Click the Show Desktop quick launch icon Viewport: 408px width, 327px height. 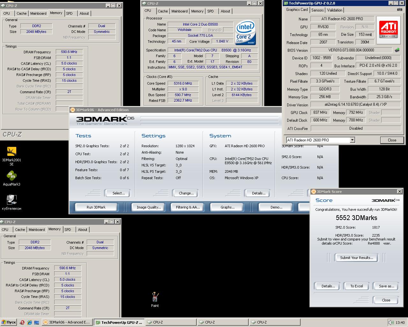pos(37,323)
